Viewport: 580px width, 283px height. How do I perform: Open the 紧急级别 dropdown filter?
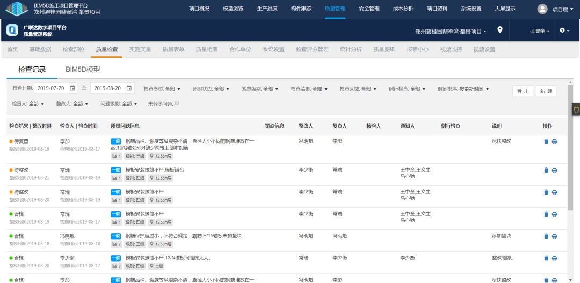pos(260,89)
